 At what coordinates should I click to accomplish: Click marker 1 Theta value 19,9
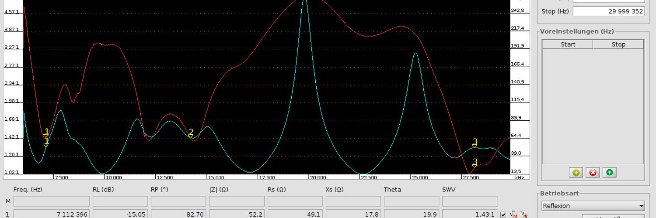(x=411, y=214)
